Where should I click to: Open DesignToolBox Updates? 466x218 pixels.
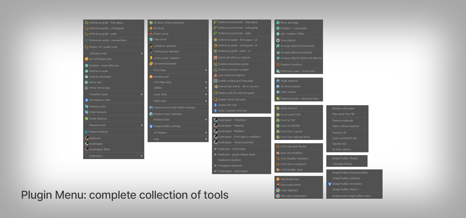(x=346, y=178)
